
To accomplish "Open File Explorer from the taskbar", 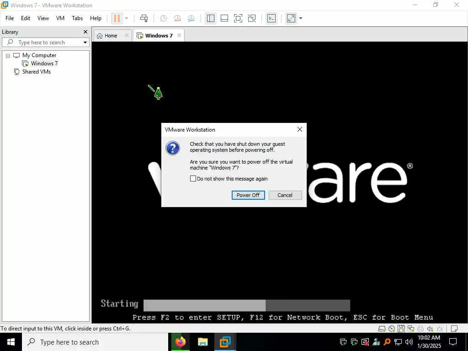I will 202,342.
